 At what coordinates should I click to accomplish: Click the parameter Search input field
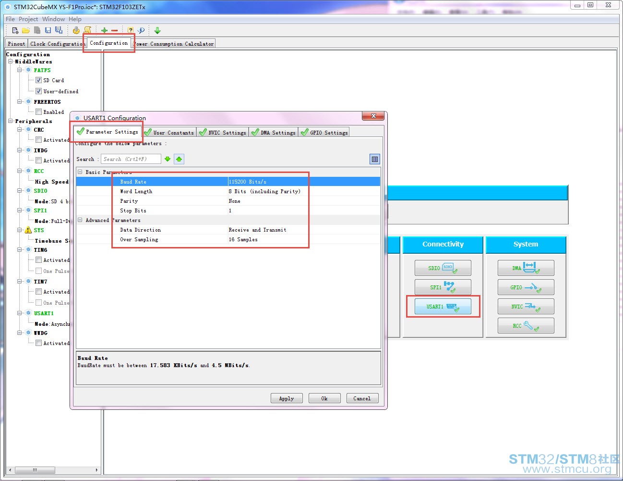(131, 159)
